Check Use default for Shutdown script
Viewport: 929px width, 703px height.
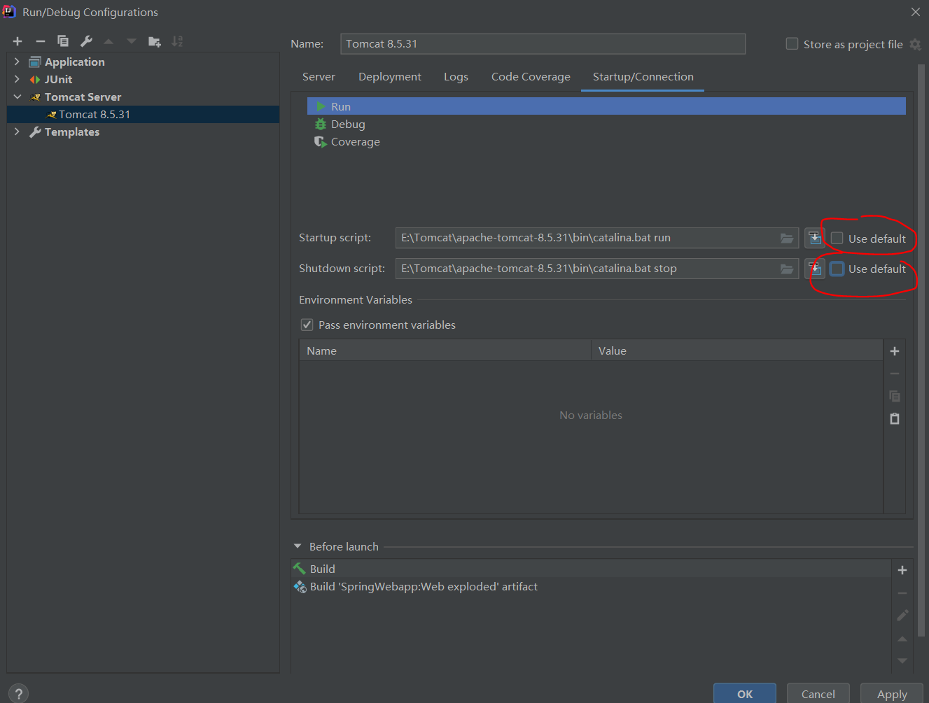[x=837, y=269]
